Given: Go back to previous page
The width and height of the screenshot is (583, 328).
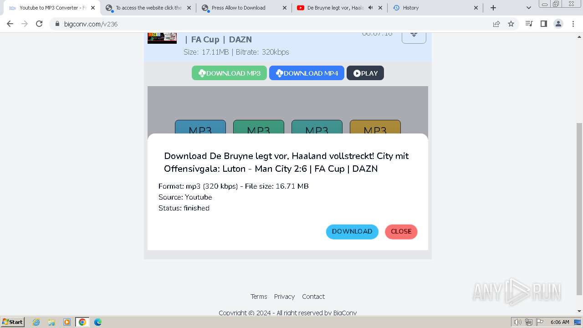Looking at the screenshot, I should point(10,24).
